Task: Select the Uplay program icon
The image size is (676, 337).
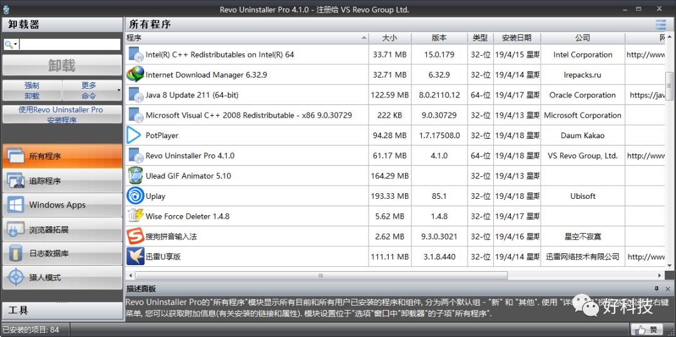Action: (x=135, y=196)
